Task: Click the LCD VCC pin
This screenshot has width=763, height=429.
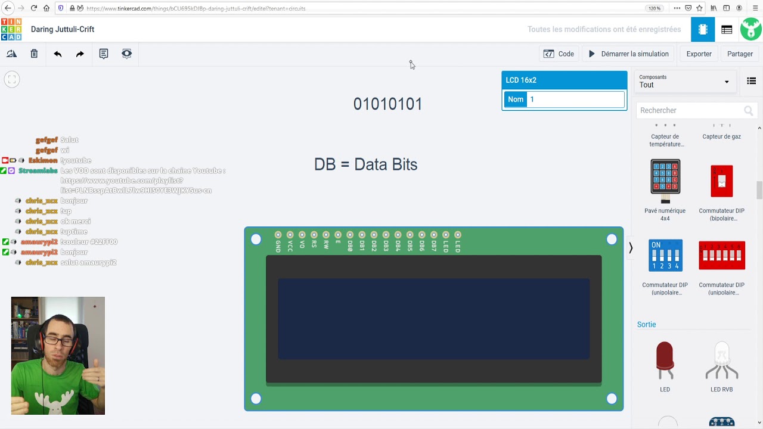Action: (x=290, y=235)
